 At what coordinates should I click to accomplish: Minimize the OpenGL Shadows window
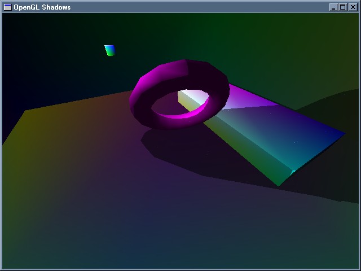pyautogui.click(x=333, y=7)
